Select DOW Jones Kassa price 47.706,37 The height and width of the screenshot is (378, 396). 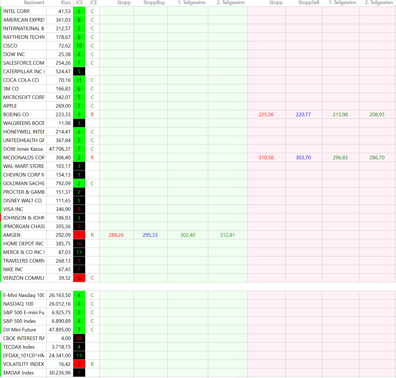tap(60, 149)
